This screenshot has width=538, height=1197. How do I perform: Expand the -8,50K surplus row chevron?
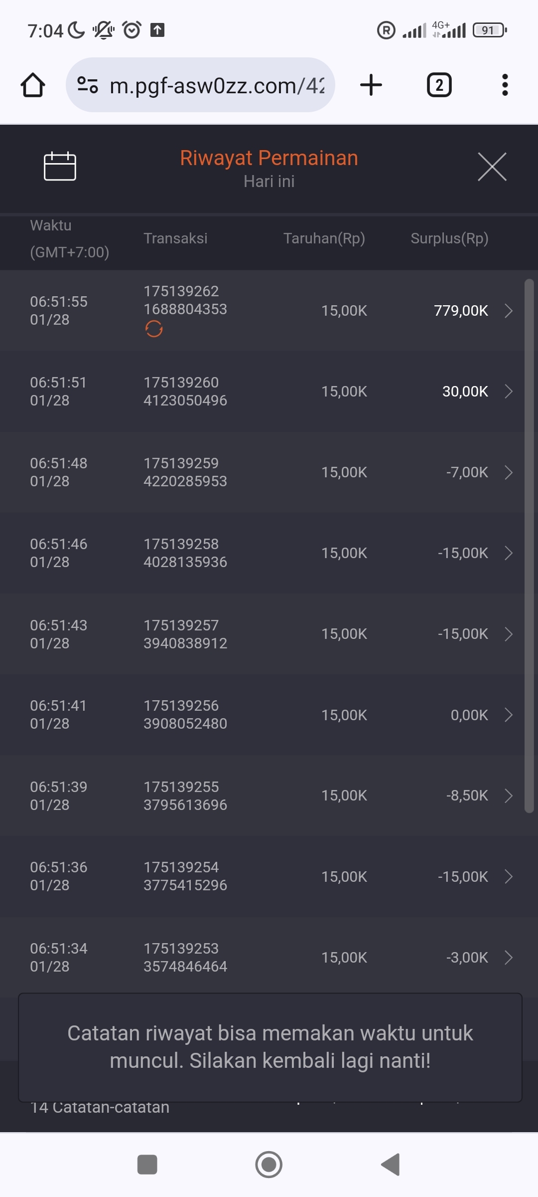tap(509, 796)
